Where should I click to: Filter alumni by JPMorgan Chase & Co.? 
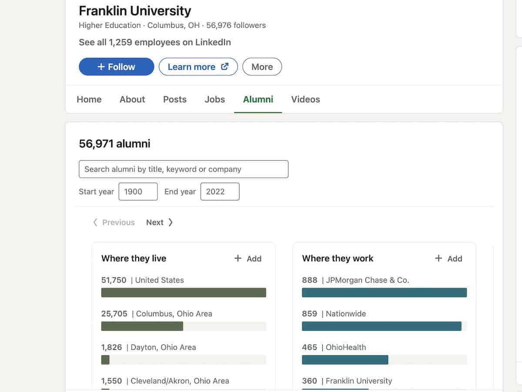pyautogui.click(x=355, y=280)
